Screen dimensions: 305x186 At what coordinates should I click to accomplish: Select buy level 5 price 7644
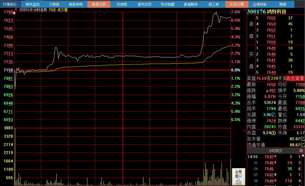271,72
